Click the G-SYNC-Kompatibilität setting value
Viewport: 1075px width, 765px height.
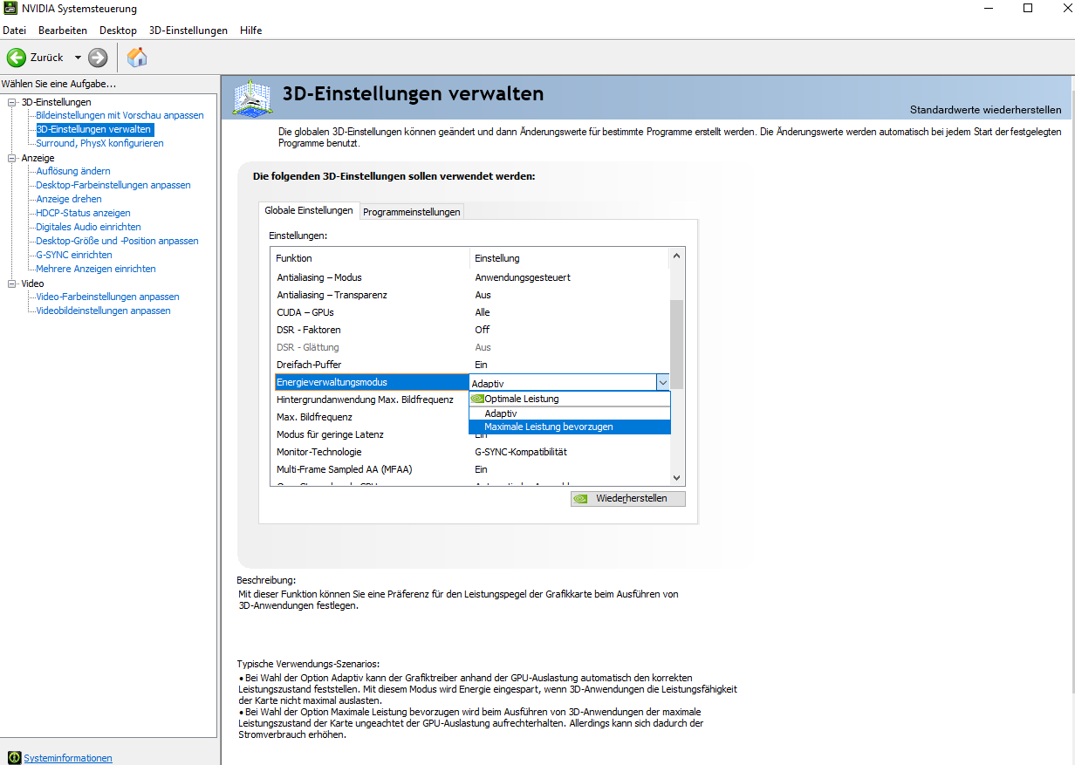(x=521, y=452)
